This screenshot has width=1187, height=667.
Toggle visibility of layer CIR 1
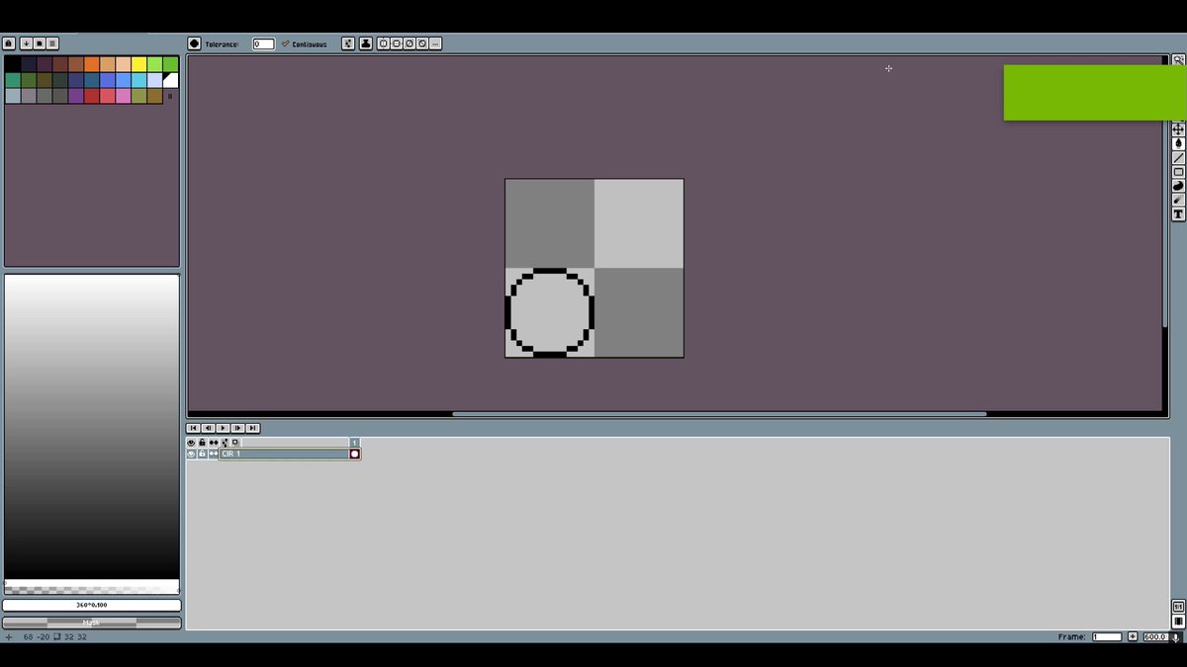[x=191, y=454]
